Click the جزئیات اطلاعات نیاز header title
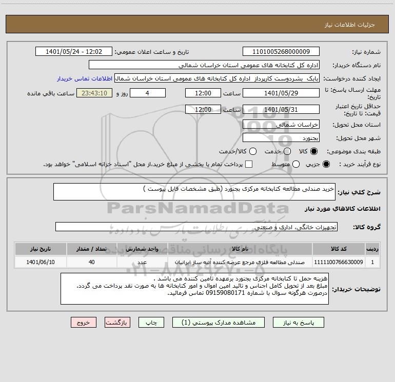395x382 pixels. click(349, 25)
